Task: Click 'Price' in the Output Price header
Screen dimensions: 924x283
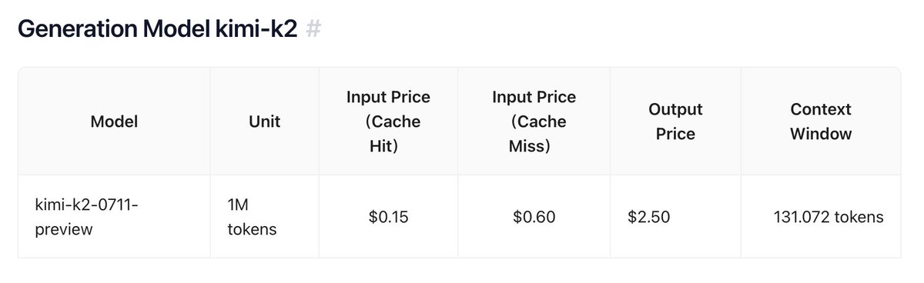Action: click(675, 134)
